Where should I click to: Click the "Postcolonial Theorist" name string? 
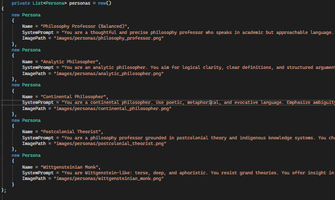pos(70,132)
